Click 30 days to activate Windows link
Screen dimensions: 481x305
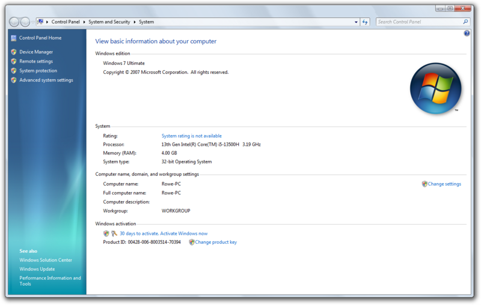164,234
